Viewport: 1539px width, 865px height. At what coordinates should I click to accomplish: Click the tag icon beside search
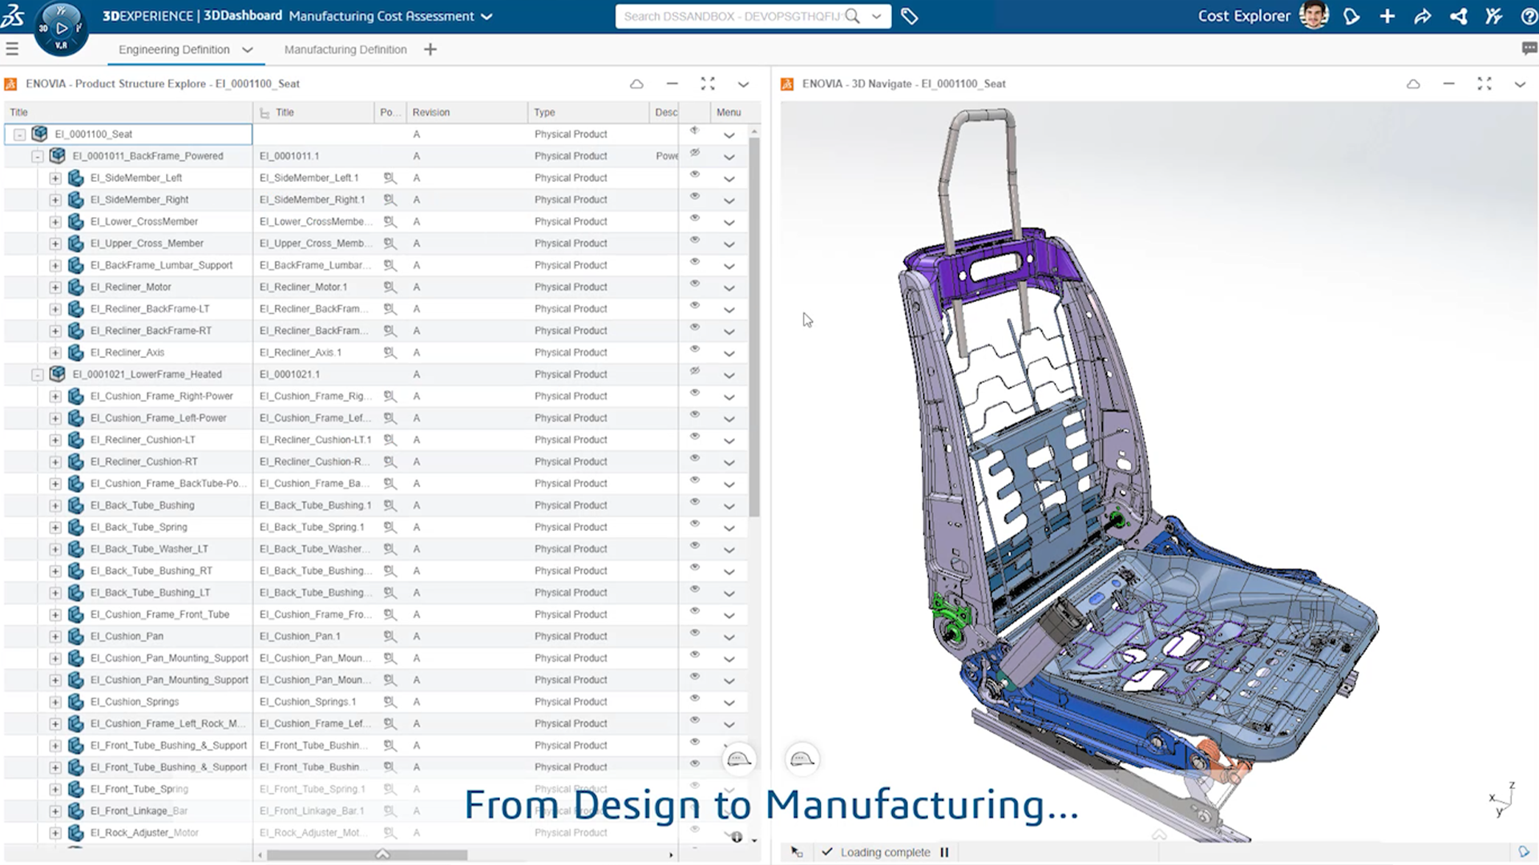point(909,16)
